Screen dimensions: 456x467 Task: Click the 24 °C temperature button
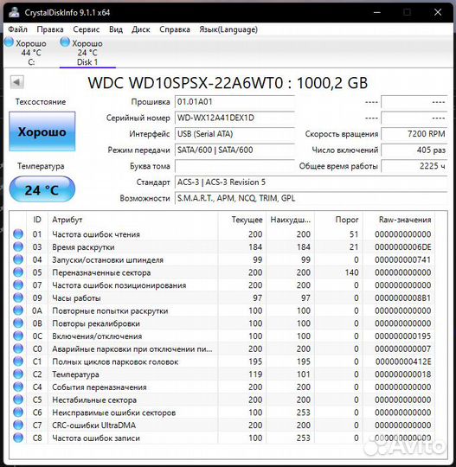(x=42, y=189)
